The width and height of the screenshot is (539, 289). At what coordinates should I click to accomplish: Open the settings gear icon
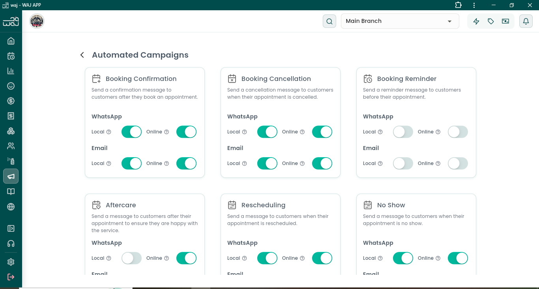[x=11, y=262]
